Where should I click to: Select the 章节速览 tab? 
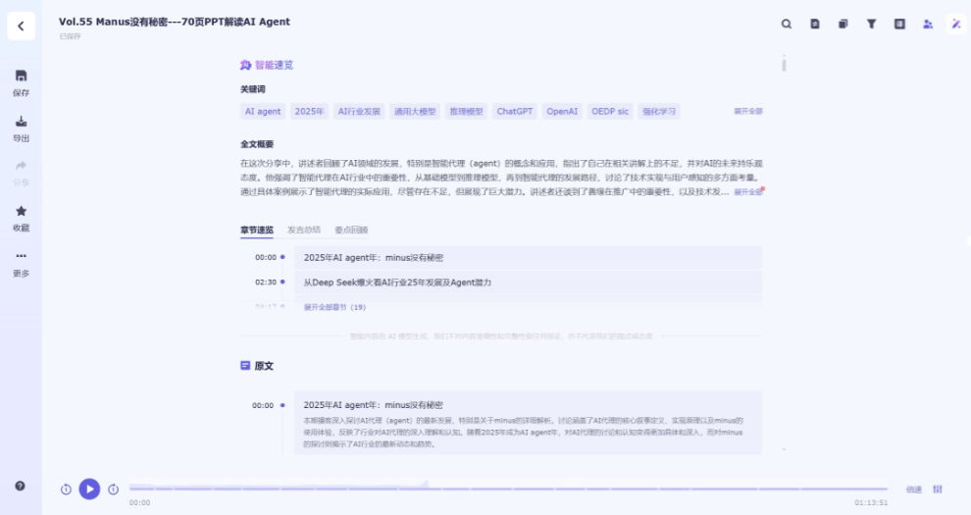pyautogui.click(x=257, y=230)
